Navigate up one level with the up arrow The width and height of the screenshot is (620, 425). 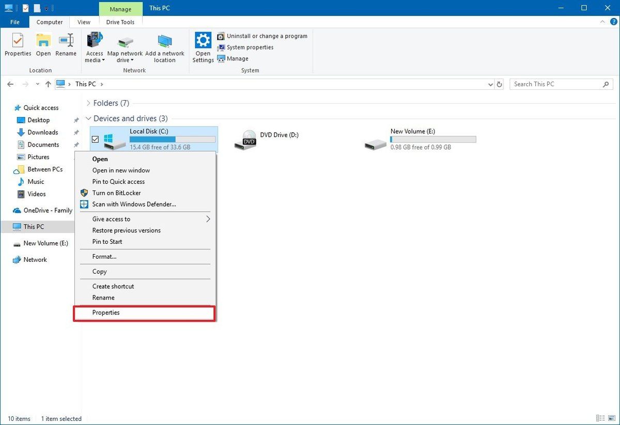click(48, 84)
